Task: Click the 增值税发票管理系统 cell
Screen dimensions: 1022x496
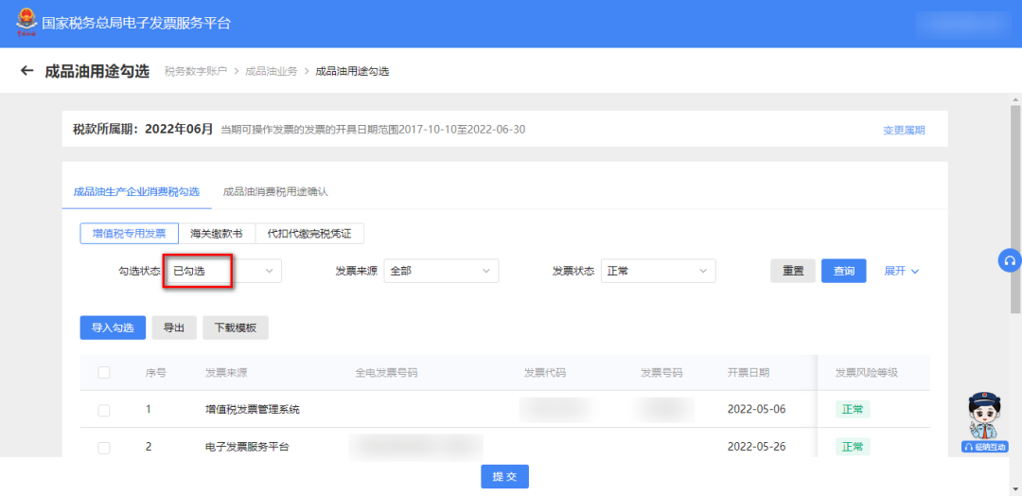Action: [253, 410]
